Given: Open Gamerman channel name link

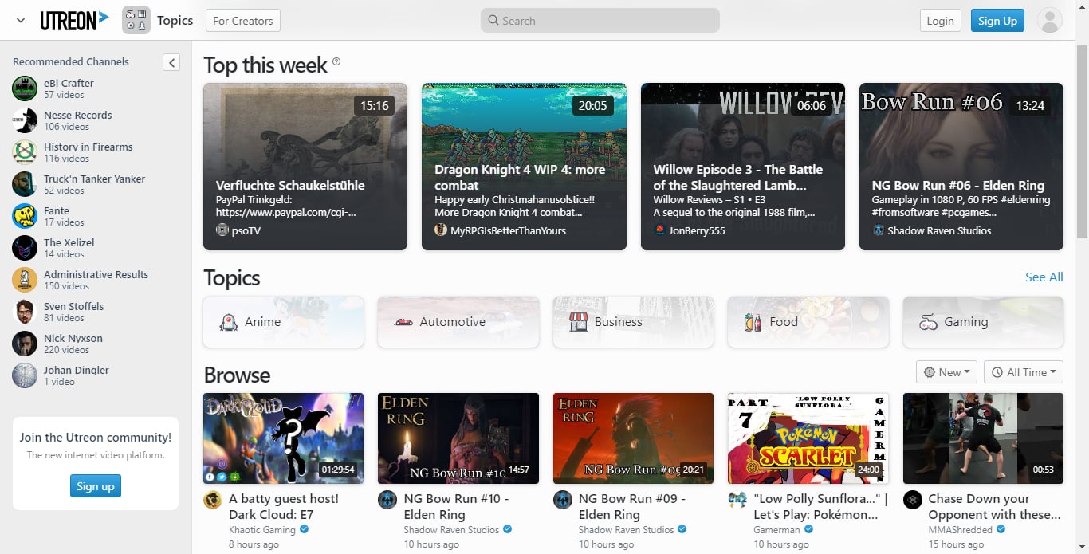Looking at the screenshot, I should point(776,530).
